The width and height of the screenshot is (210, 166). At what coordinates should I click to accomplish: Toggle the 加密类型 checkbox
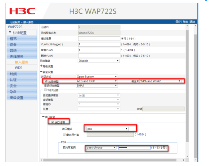[x=46, y=81]
